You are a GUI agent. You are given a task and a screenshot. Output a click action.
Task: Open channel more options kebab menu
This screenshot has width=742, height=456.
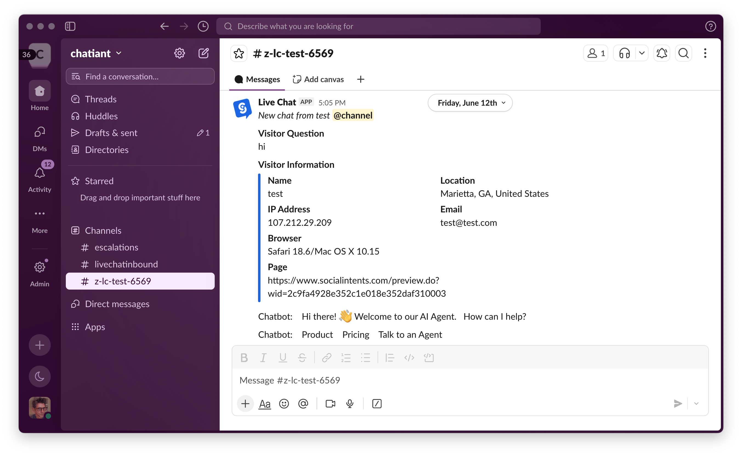tap(705, 53)
